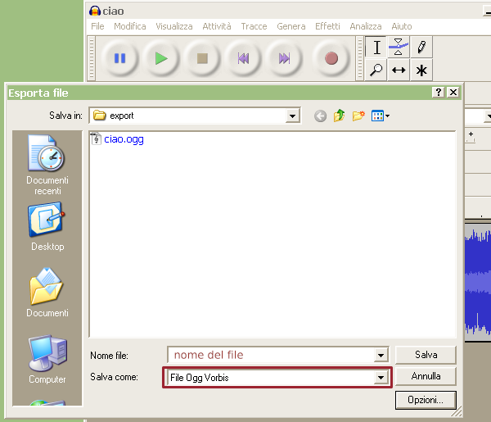The width and height of the screenshot is (491, 422).
Task: Create a new folder in export
Action: 358,116
